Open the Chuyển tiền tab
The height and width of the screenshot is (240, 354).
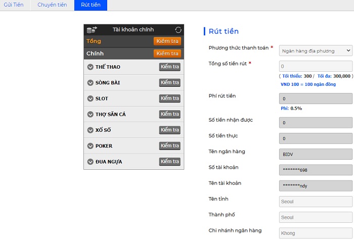52,5
